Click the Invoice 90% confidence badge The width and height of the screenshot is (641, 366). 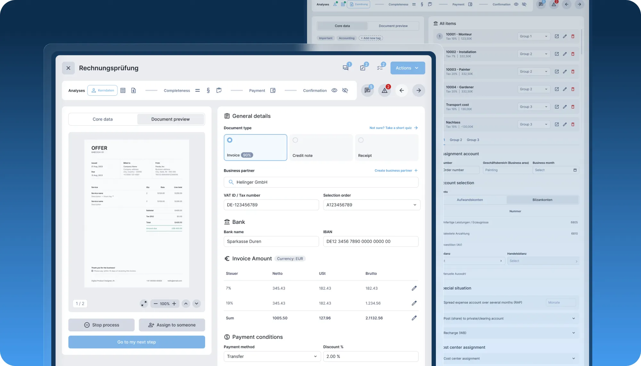pyautogui.click(x=247, y=155)
